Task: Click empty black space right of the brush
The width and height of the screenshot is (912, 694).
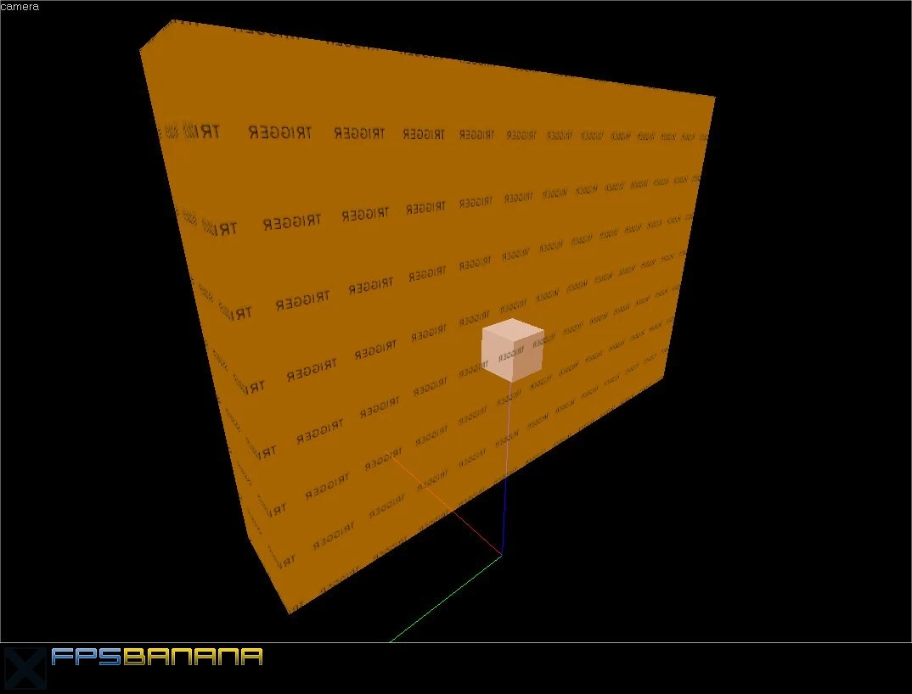Action: [802, 349]
